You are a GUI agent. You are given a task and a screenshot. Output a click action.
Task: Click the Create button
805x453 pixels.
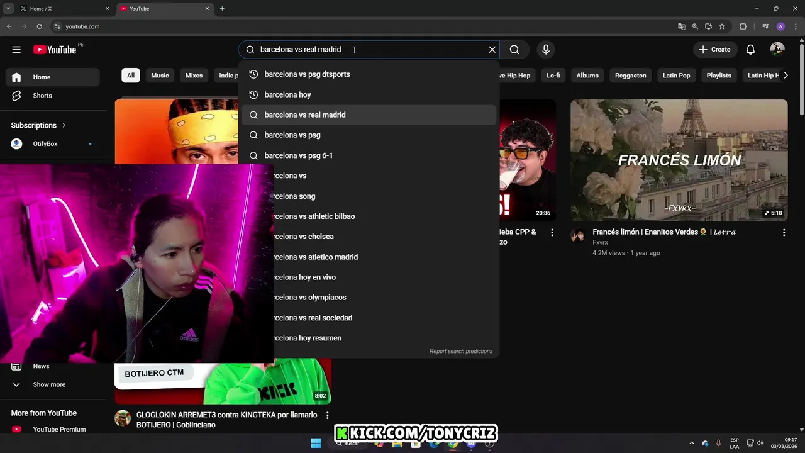coord(715,50)
